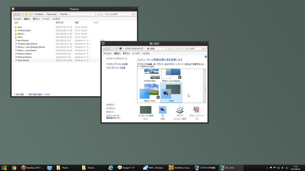Switch to HeTeMuLu Creat... taskbar item
The image size is (305, 171).
click(180, 168)
